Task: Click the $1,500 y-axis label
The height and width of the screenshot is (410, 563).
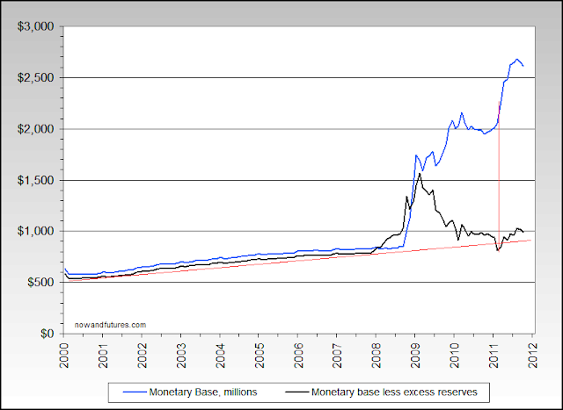Action: pos(35,180)
